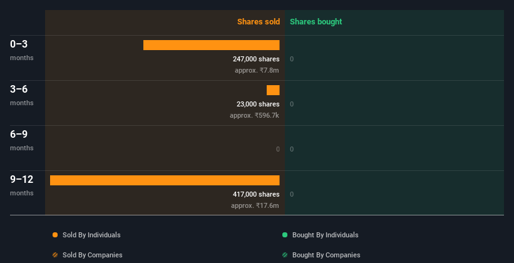Select the Sold By Companies legend label
Viewport: 514px width, 263px height.
tap(93, 255)
